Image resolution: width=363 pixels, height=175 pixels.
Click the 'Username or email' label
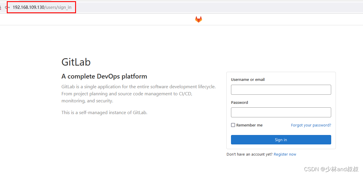248,79
